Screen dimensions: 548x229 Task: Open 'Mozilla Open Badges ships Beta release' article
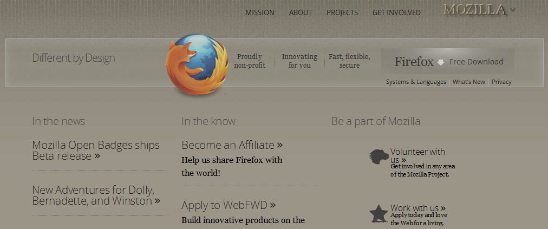[96, 151]
